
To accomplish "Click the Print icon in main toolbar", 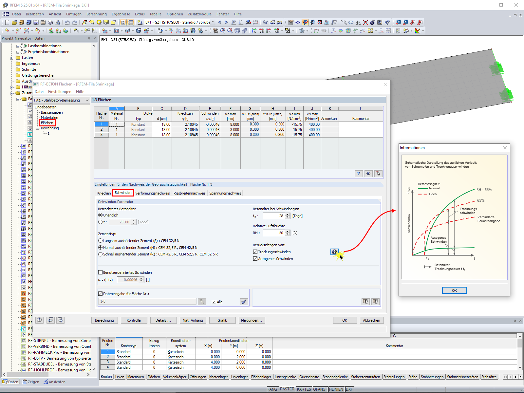I will coord(50,22).
